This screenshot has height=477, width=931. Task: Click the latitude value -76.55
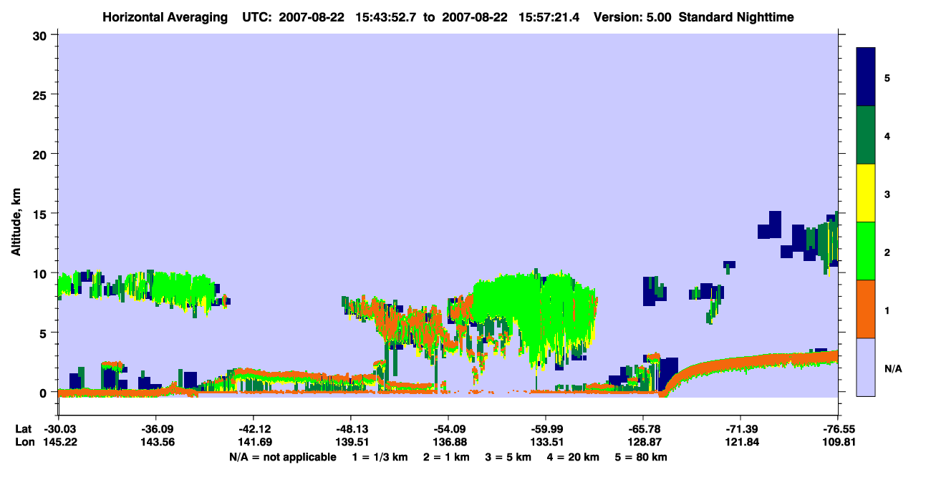click(x=838, y=429)
